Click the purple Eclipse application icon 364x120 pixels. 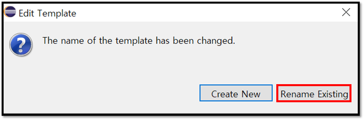click(x=10, y=12)
